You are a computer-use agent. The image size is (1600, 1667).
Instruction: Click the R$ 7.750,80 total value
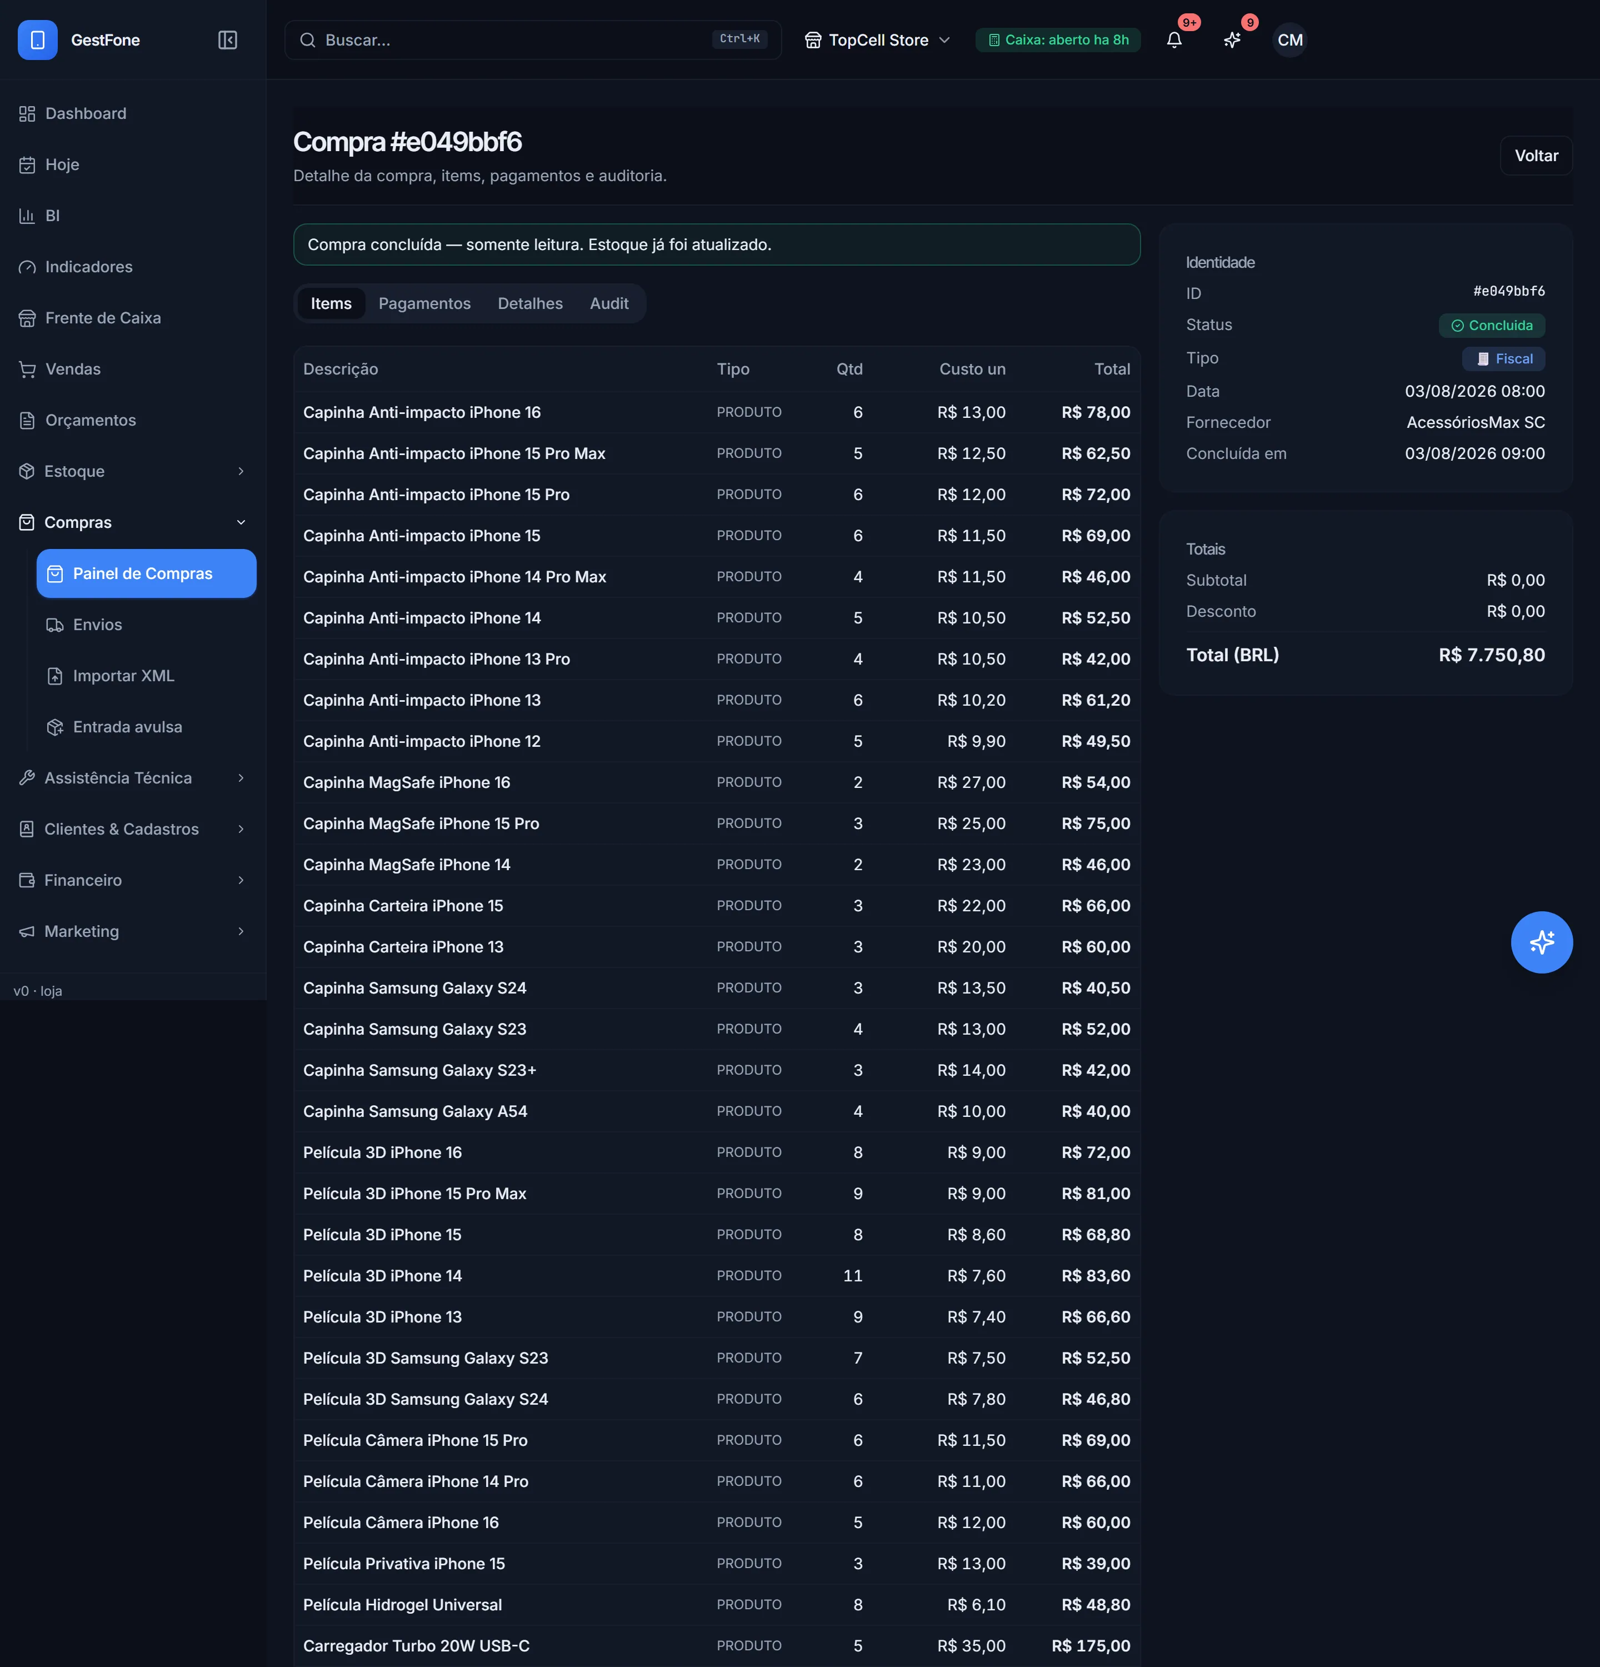(x=1491, y=655)
